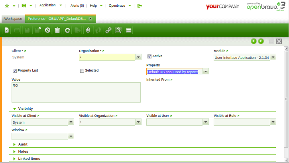
Task: Uncheck the Active checkbox
Action: coord(150,56)
